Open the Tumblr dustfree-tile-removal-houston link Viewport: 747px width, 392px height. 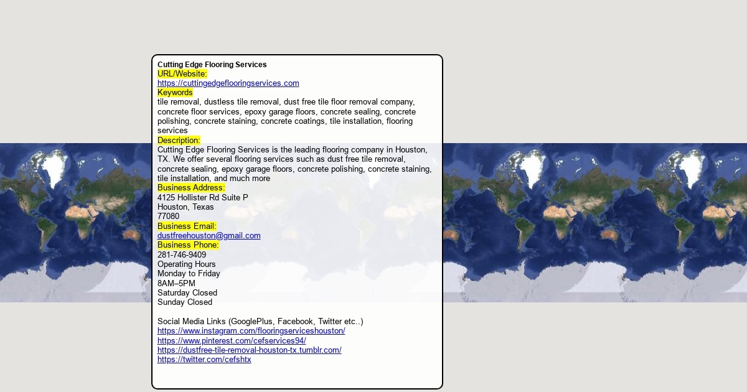[x=249, y=350]
